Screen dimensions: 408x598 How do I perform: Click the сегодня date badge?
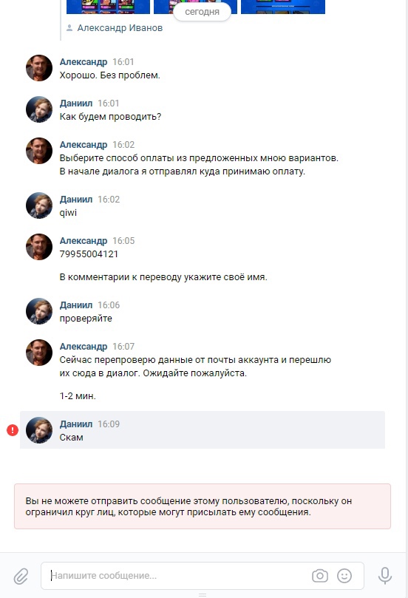202,12
